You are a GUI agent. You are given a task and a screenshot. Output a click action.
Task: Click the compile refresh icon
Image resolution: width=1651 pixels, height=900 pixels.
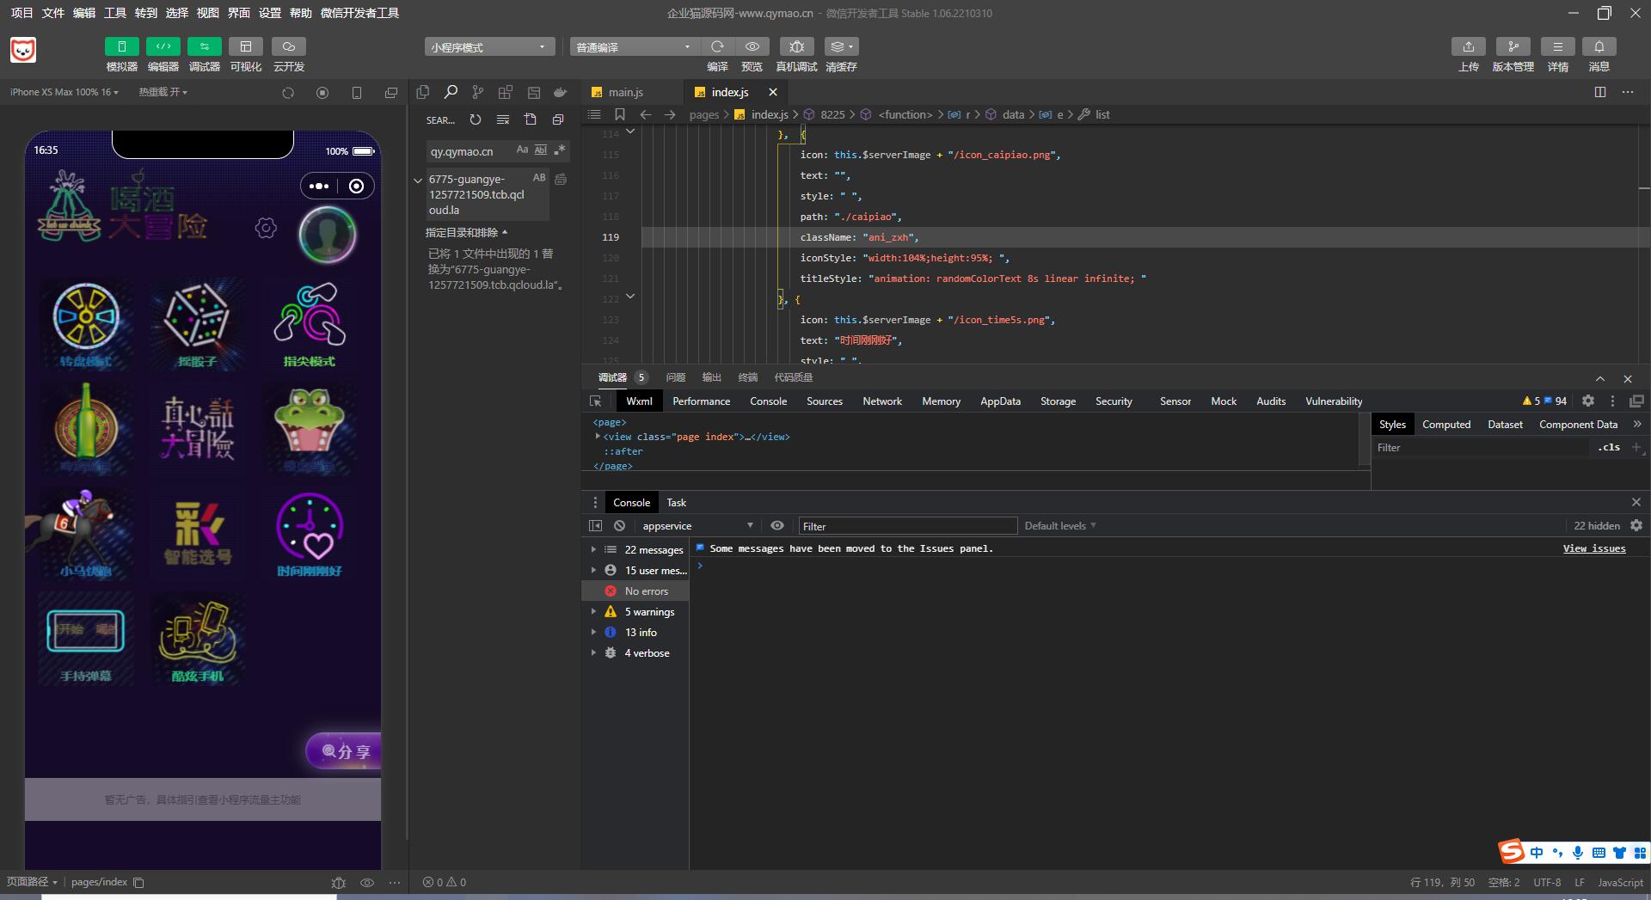click(717, 46)
